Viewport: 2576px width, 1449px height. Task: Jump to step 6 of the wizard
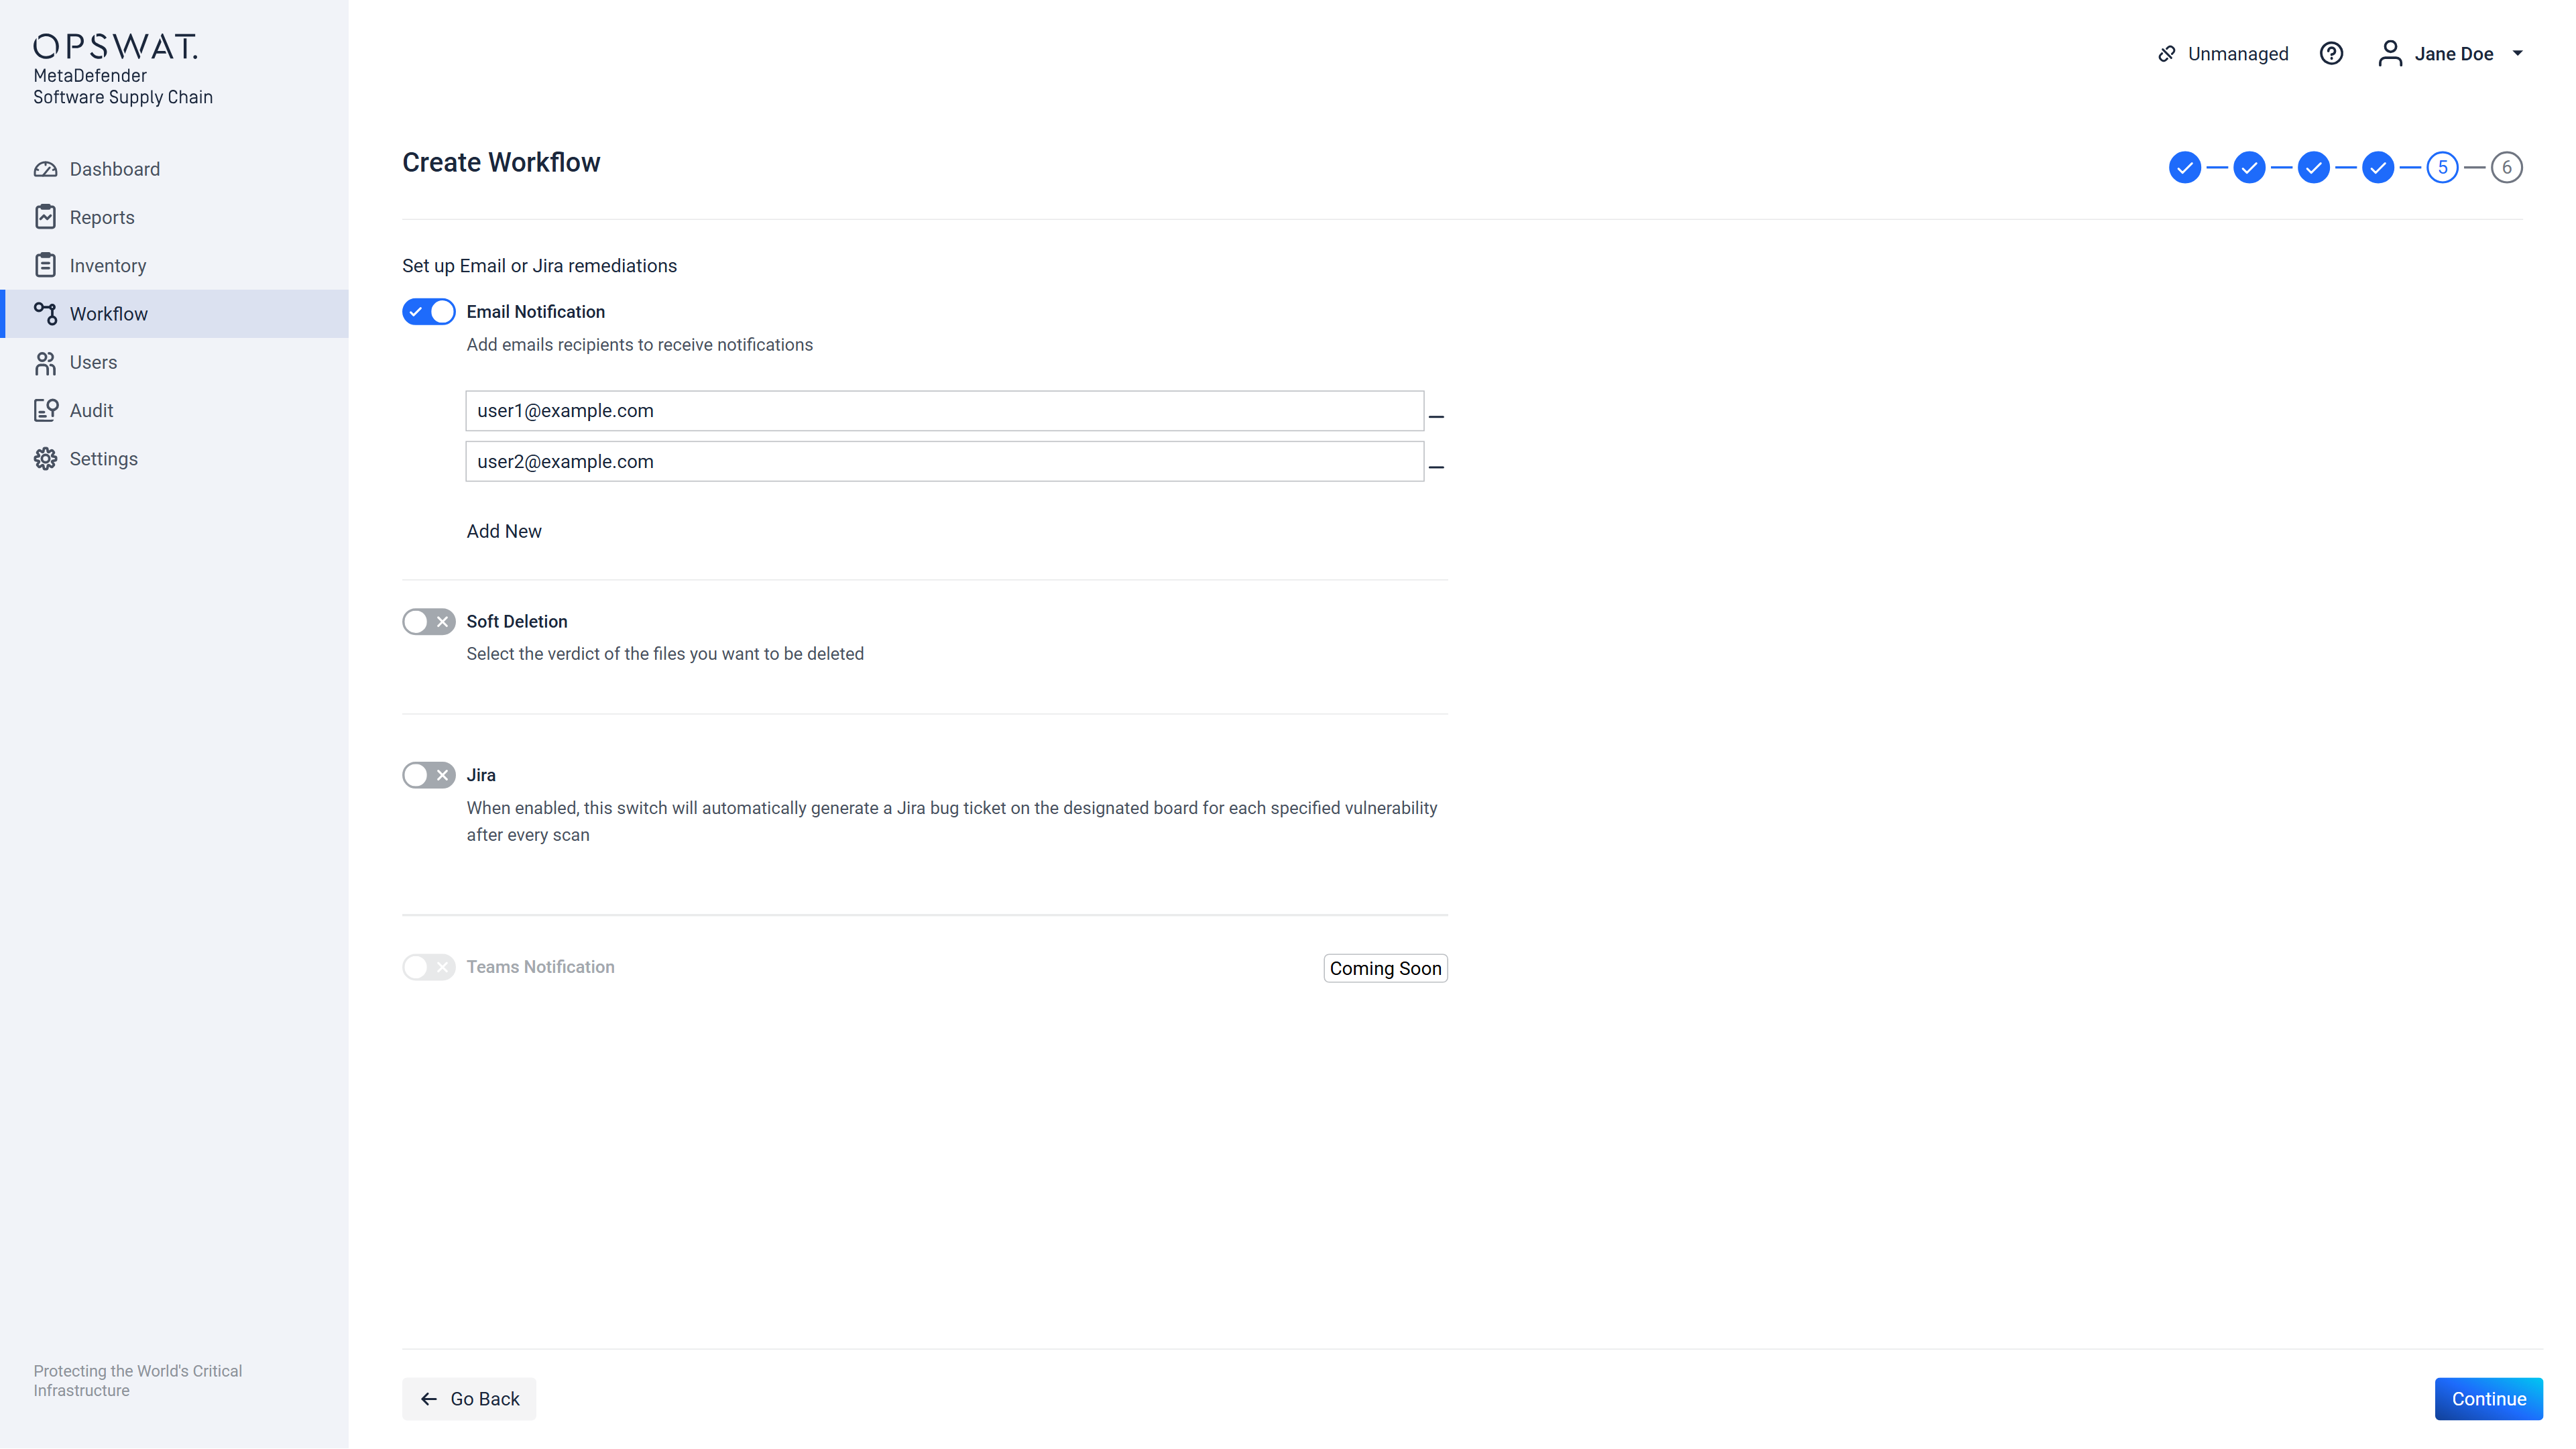2506,168
